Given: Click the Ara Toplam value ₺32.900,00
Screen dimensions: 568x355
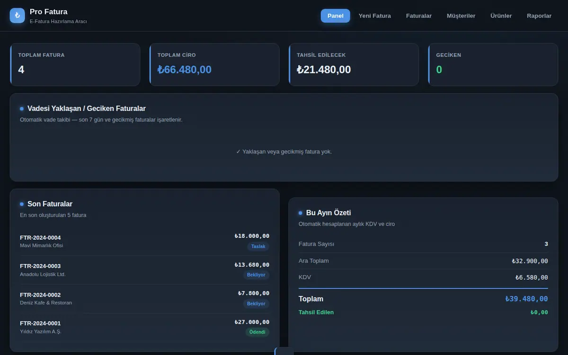Looking at the screenshot, I should (x=530, y=261).
